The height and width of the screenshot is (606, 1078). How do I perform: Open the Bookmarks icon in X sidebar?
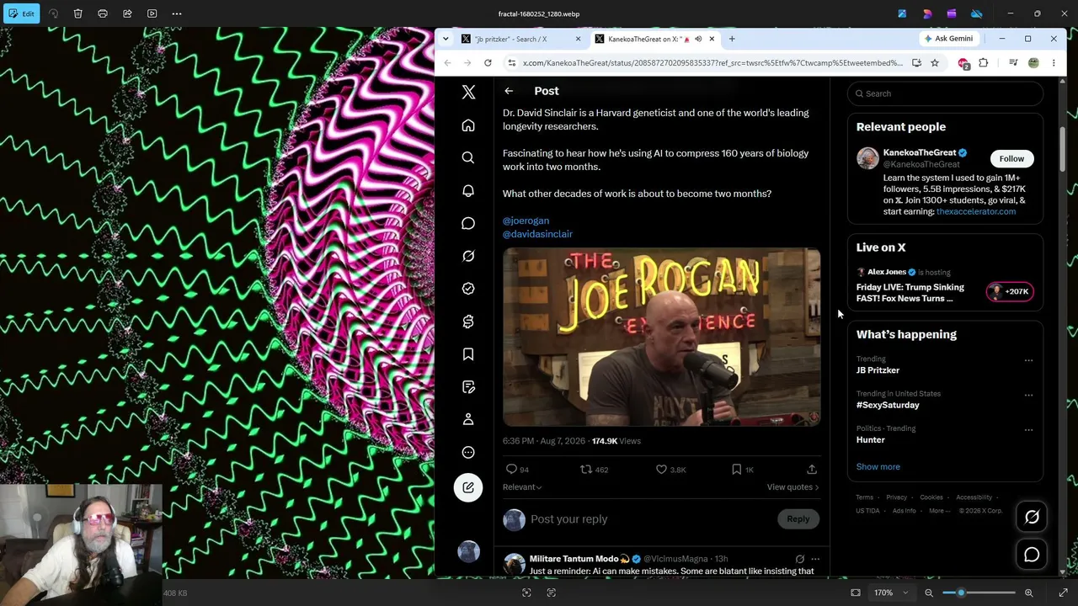pos(468,354)
